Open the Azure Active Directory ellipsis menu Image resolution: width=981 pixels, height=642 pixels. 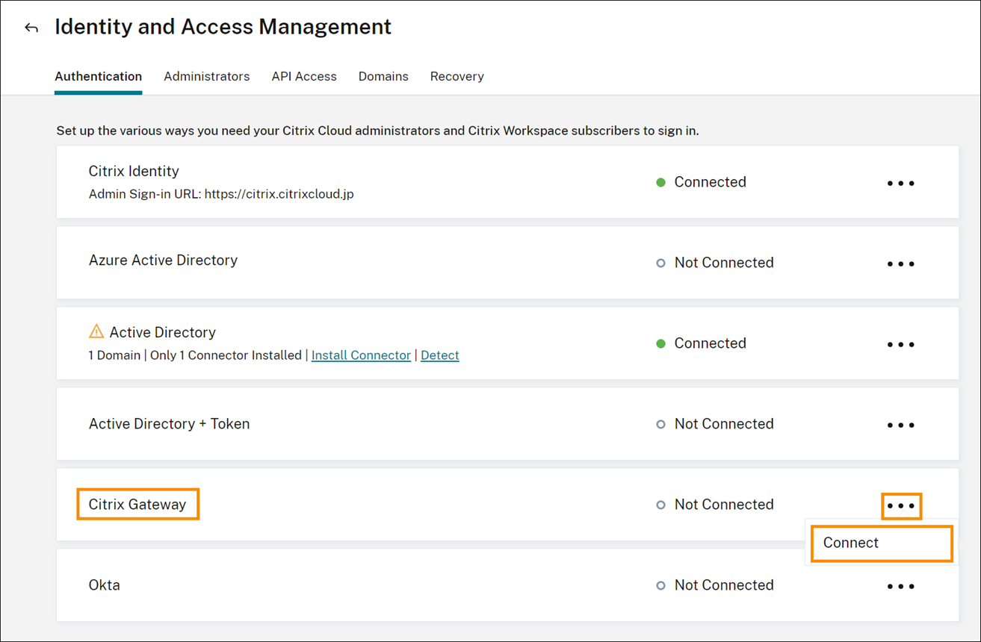point(900,264)
